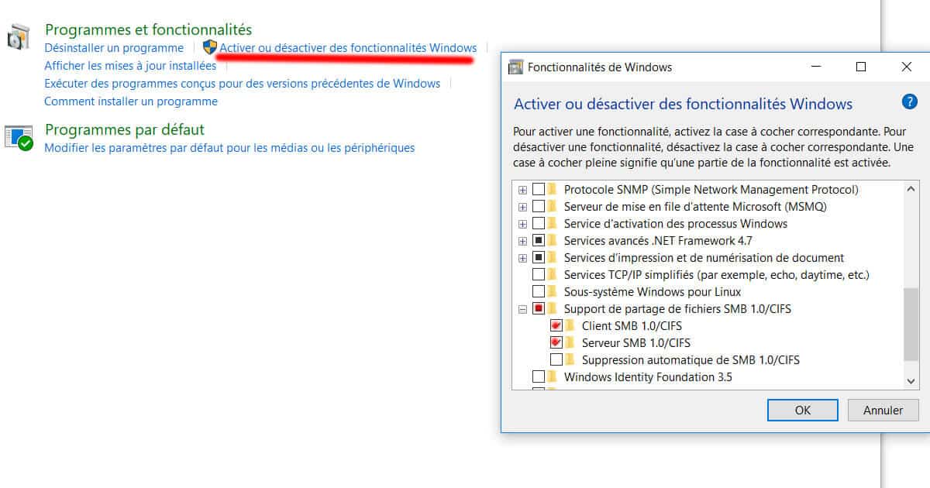Check the Serveur de mise en file d'attente Microsoft box
This screenshot has width=930, height=488.
coord(539,207)
